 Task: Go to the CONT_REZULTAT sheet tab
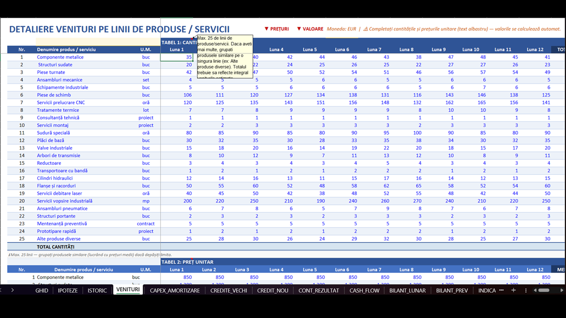[318, 291]
